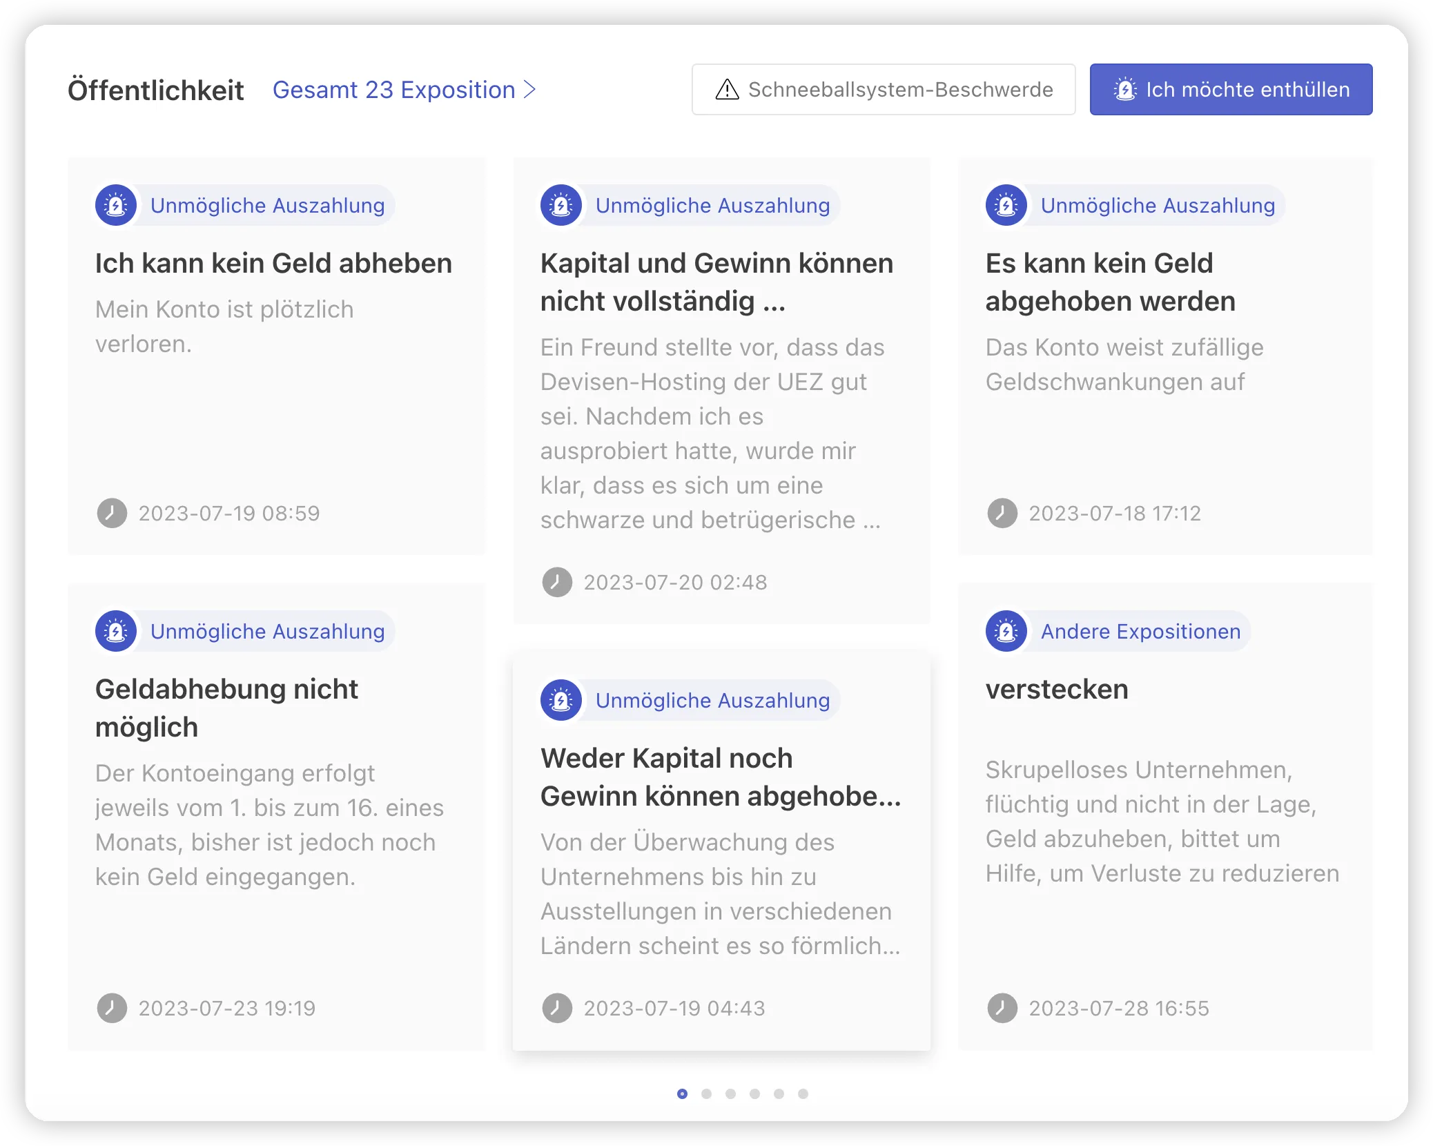This screenshot has width=1433, height=1146.
Task: Select 'Unmögliche Auszahlung' tag on 'Weder Kapital' card
Action: 712,700
